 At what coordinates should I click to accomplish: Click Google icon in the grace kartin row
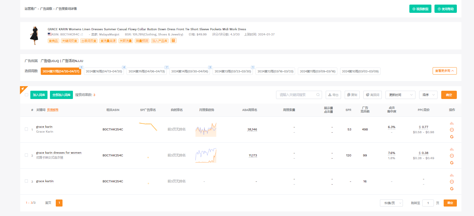pyautogui.click(x=452, y=189)
